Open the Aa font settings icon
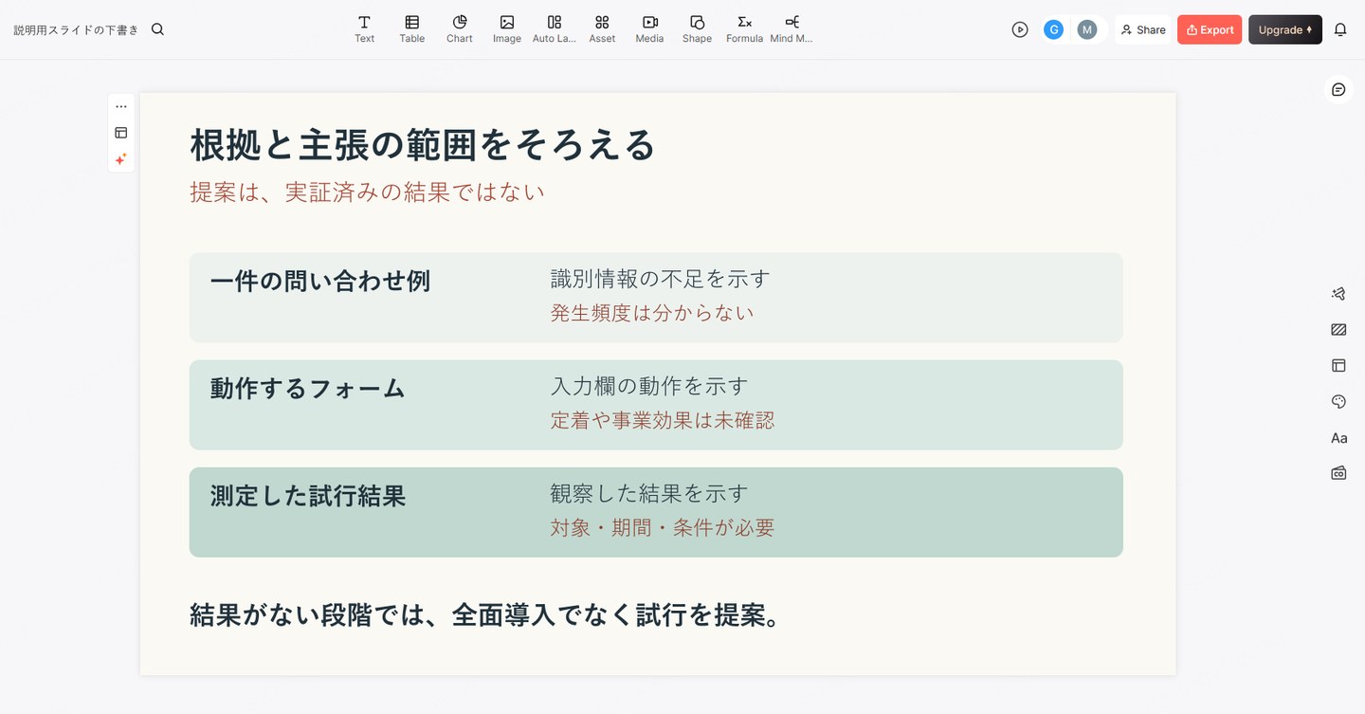 pyautogui.click(x=1338, y=437)
